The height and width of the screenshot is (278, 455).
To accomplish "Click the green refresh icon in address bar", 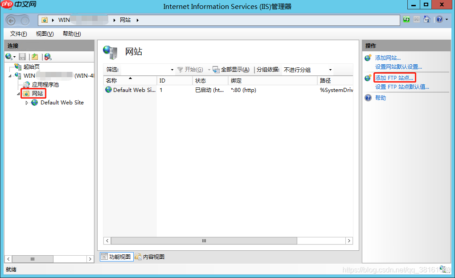I will pos(406,20).
